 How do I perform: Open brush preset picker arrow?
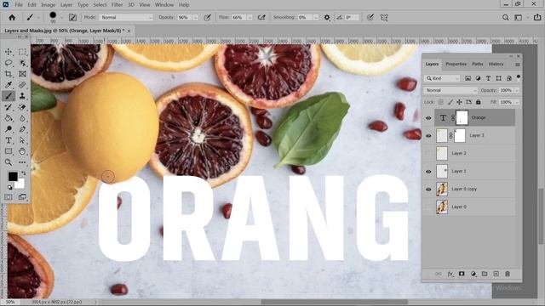click(61, 17)
